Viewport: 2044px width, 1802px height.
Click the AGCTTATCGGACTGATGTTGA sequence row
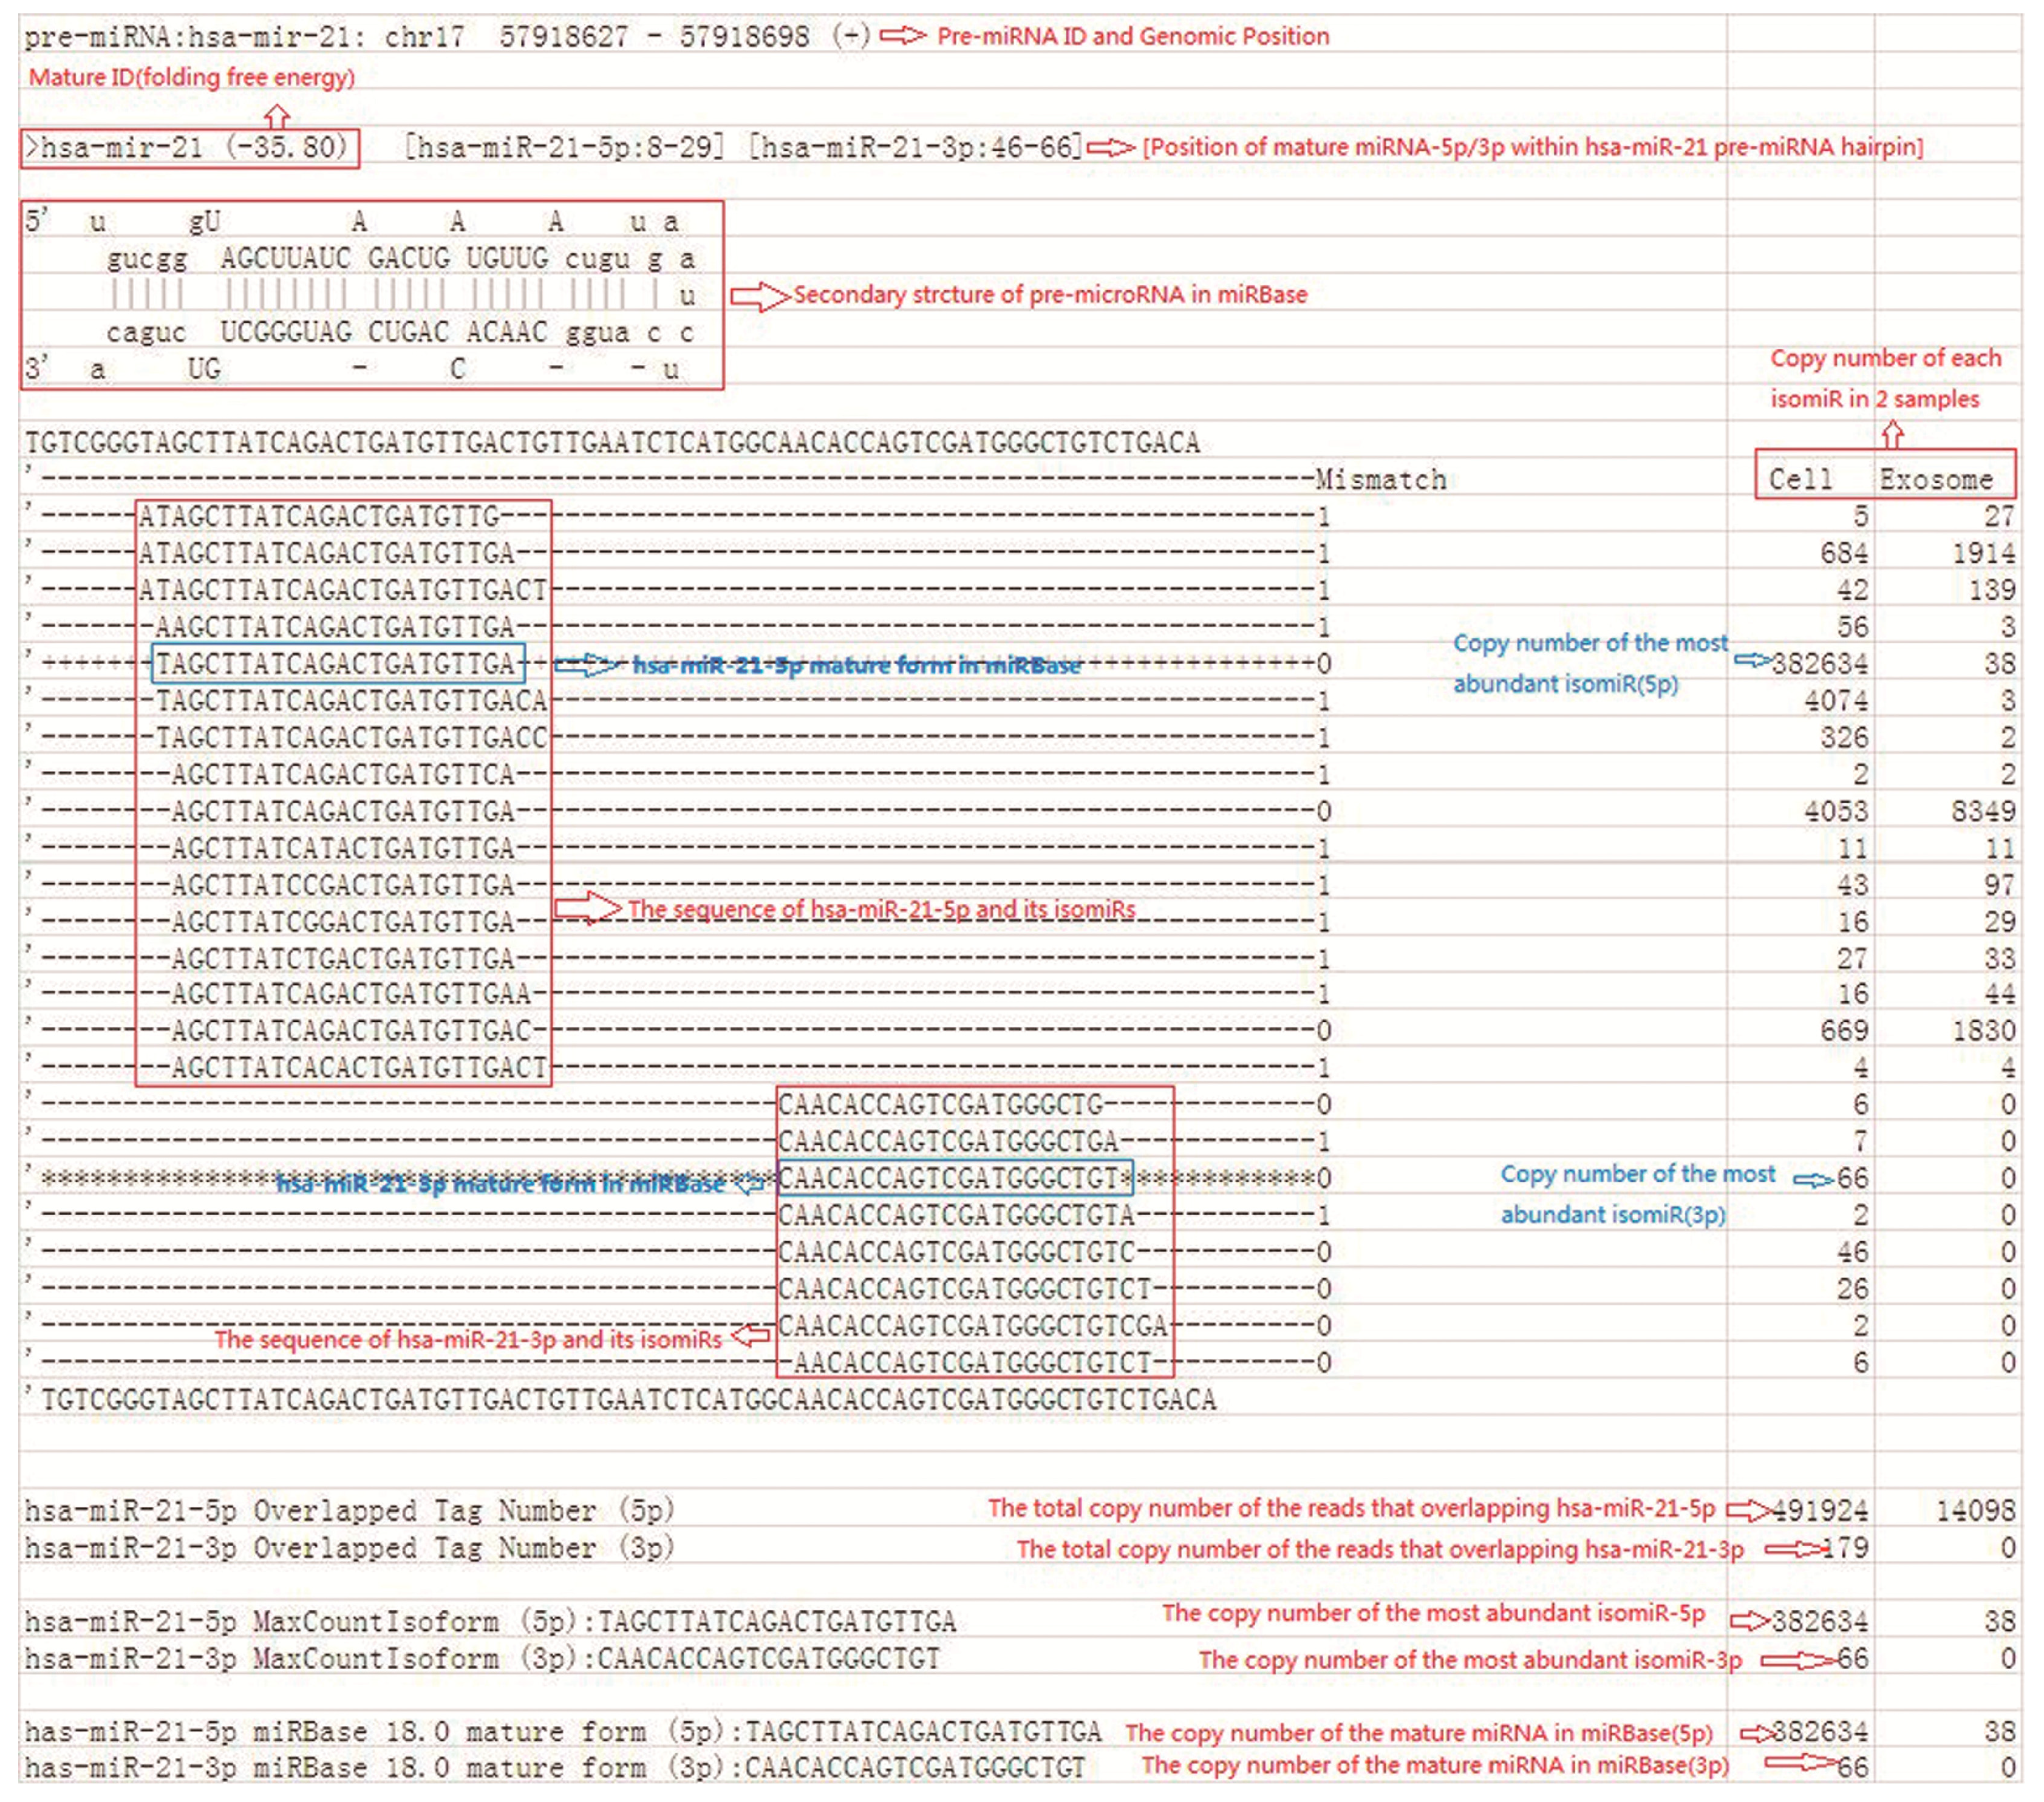point(343,921)
